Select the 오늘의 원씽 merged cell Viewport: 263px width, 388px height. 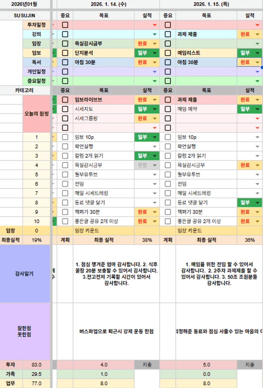[37, 114]
